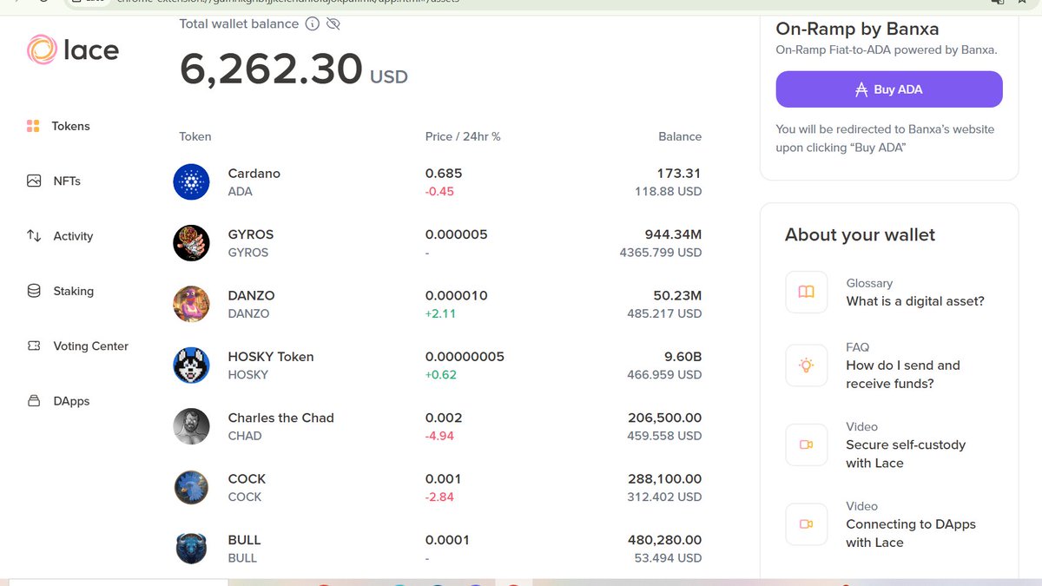Click the Staking coins icon
Viewport: 1042px width, 586px height.
pyautogui.click(x=34, y=291)
